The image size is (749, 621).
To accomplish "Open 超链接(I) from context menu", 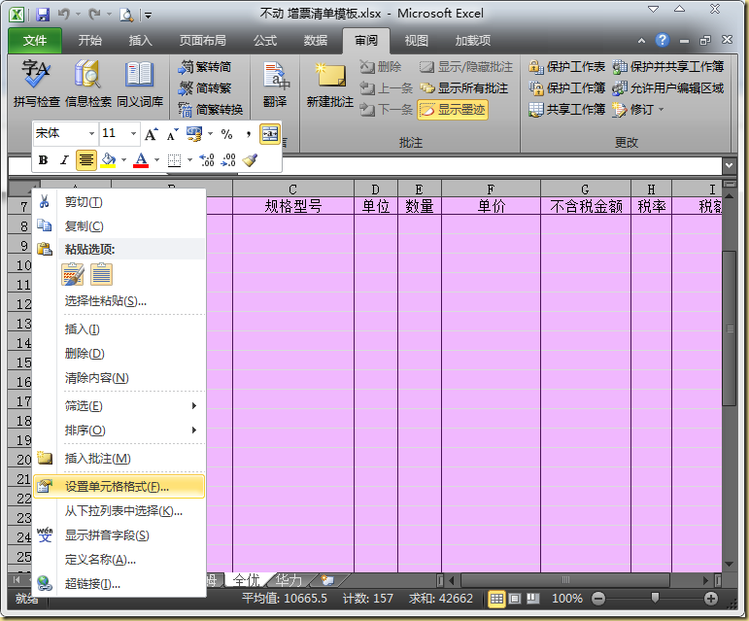I will (x=119, y=584).
